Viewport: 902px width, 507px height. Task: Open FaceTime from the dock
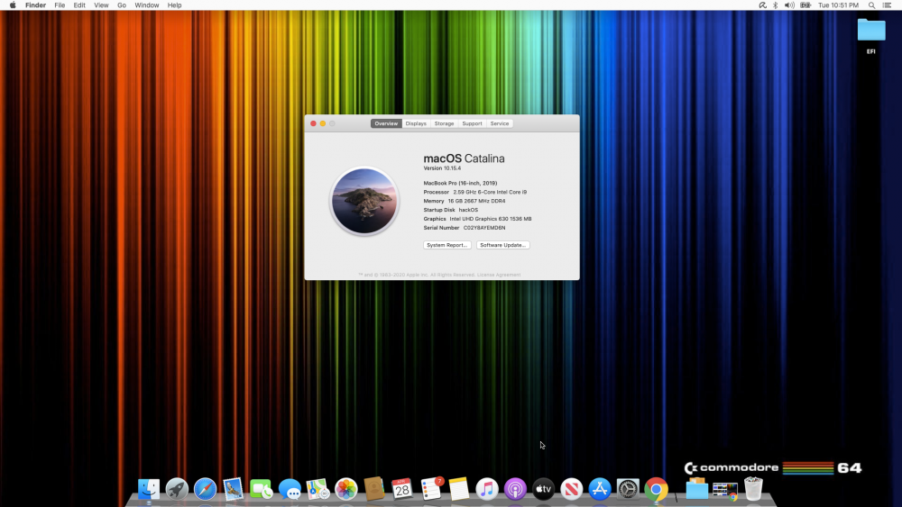coord(262,489)
